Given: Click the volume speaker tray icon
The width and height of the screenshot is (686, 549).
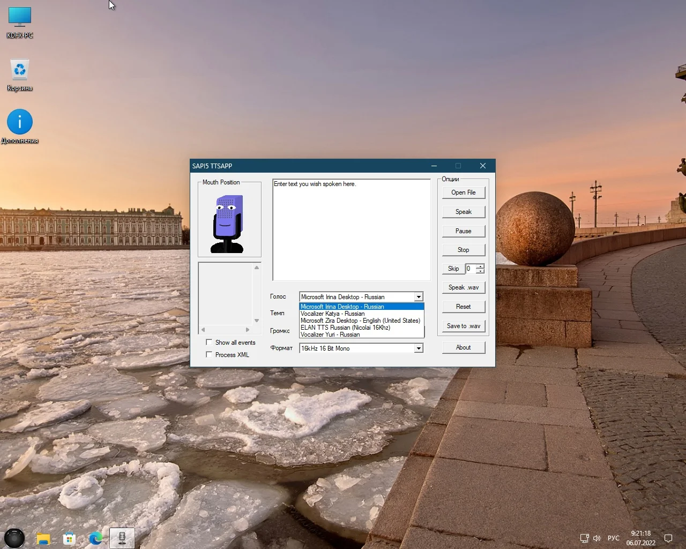Looking at the screenshot, I should click(597, 538).
